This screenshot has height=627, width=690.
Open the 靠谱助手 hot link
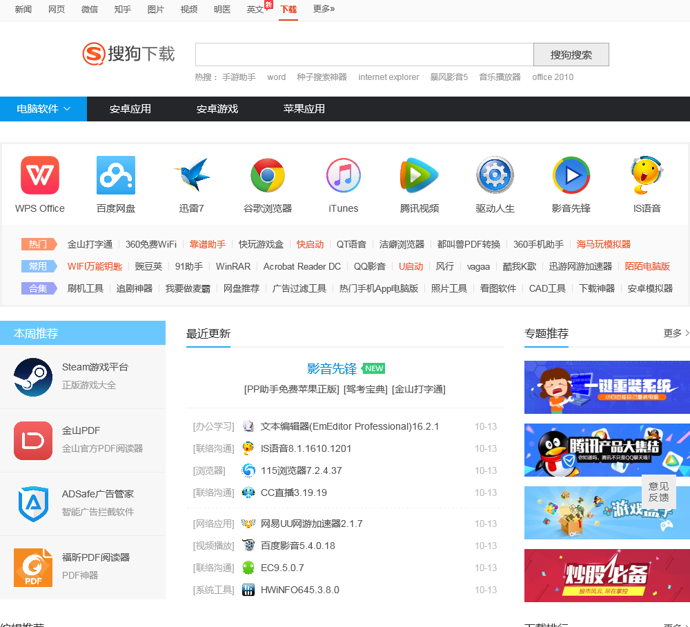point(207,244)
